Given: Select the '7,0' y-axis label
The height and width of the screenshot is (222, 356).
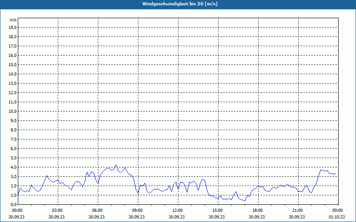Looking at the screenshot, I should pyautogui.click(x=14, y=139).
